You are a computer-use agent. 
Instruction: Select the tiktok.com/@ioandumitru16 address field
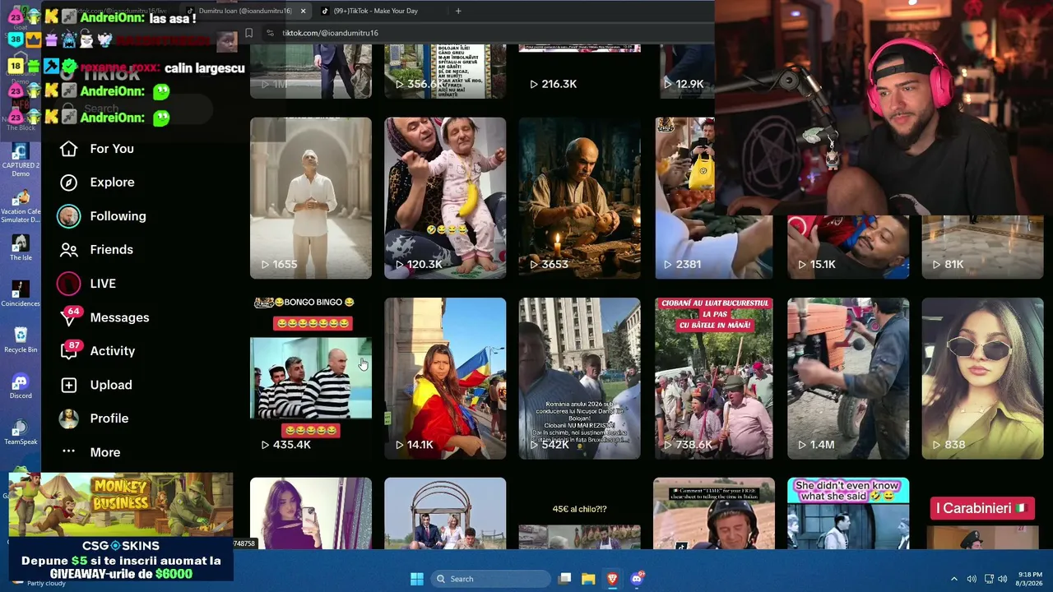tap(330, 33)
